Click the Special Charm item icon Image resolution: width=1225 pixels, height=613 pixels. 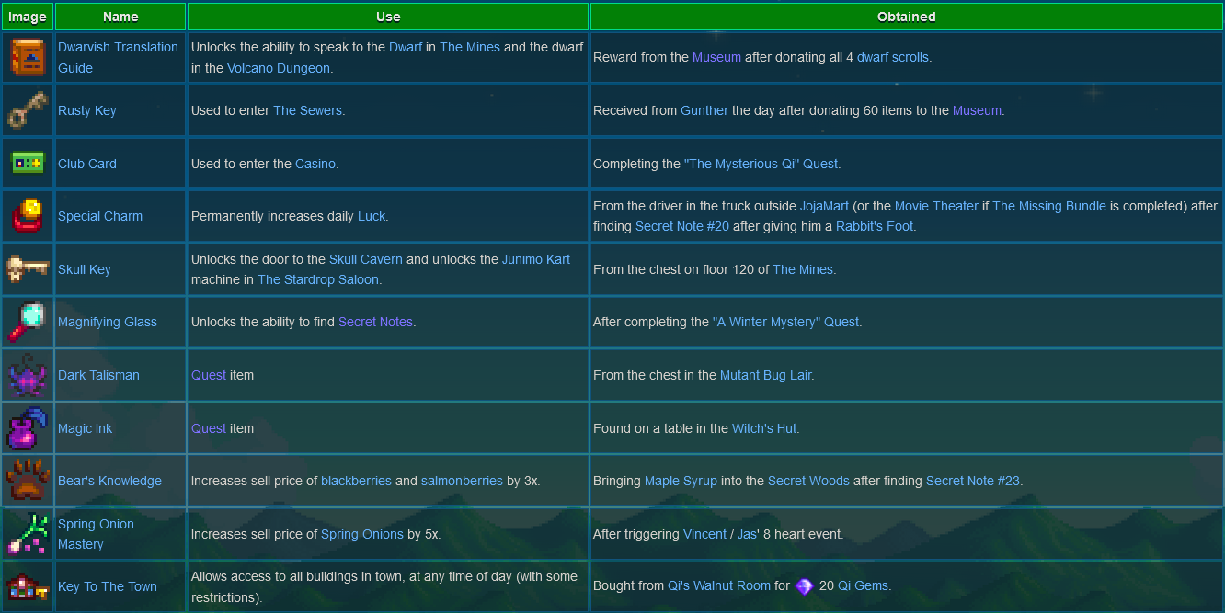point(28,216)
